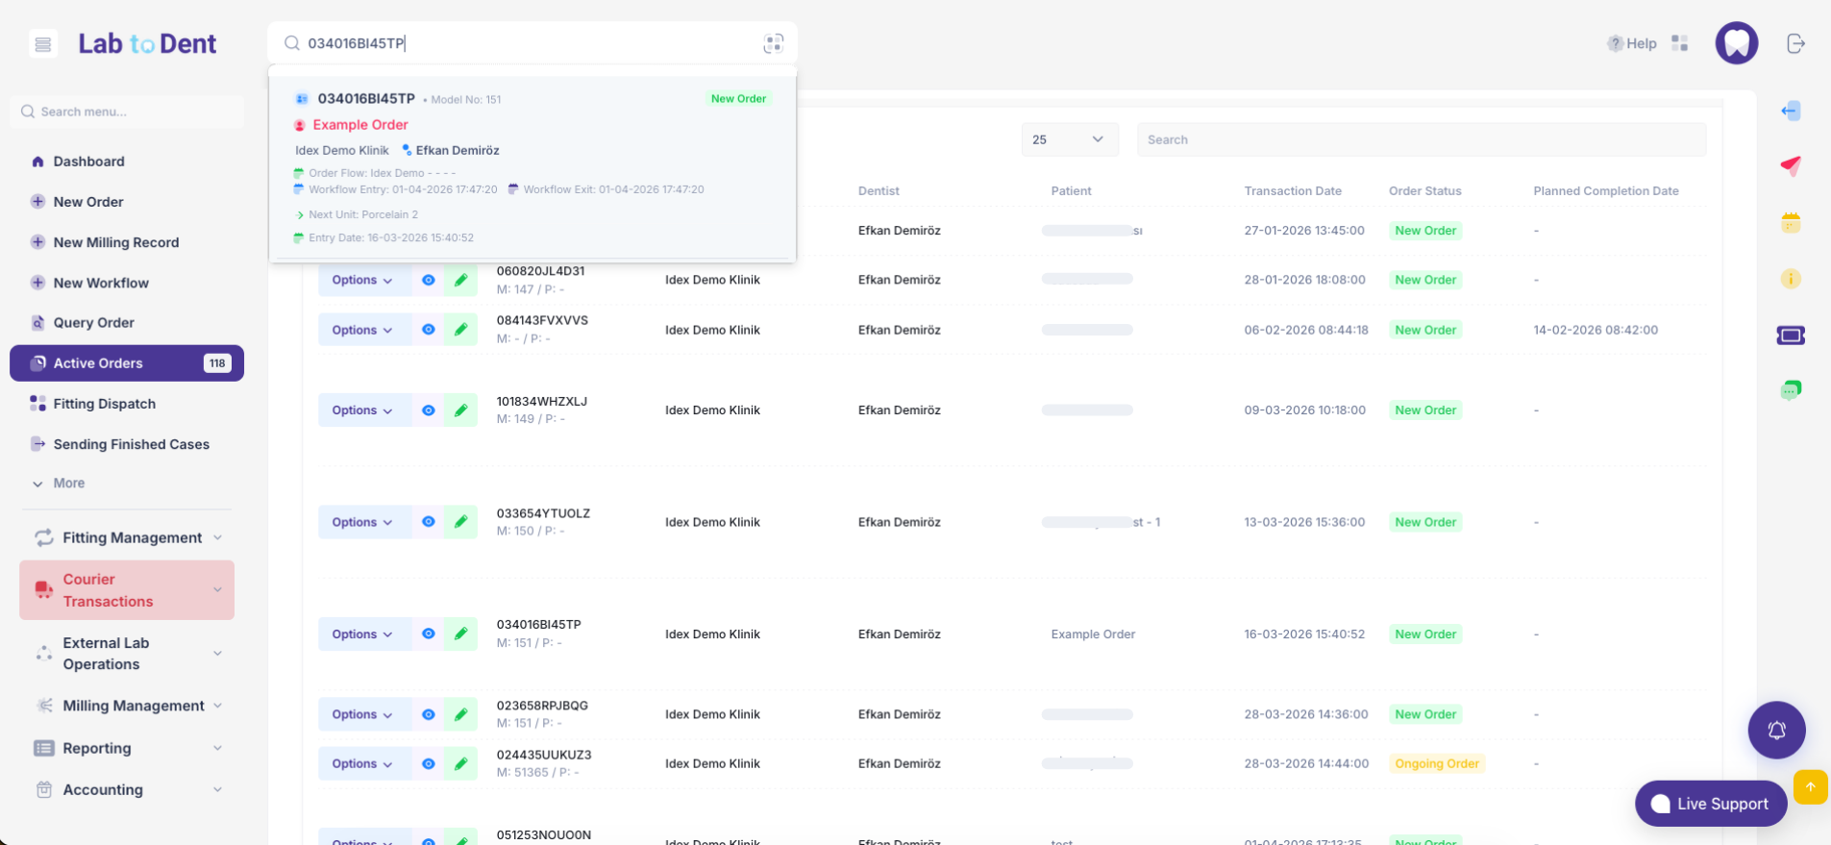This screenshot has height=845, width=1831.
Task: Click the table Search input field
Action: [1421, 139]
